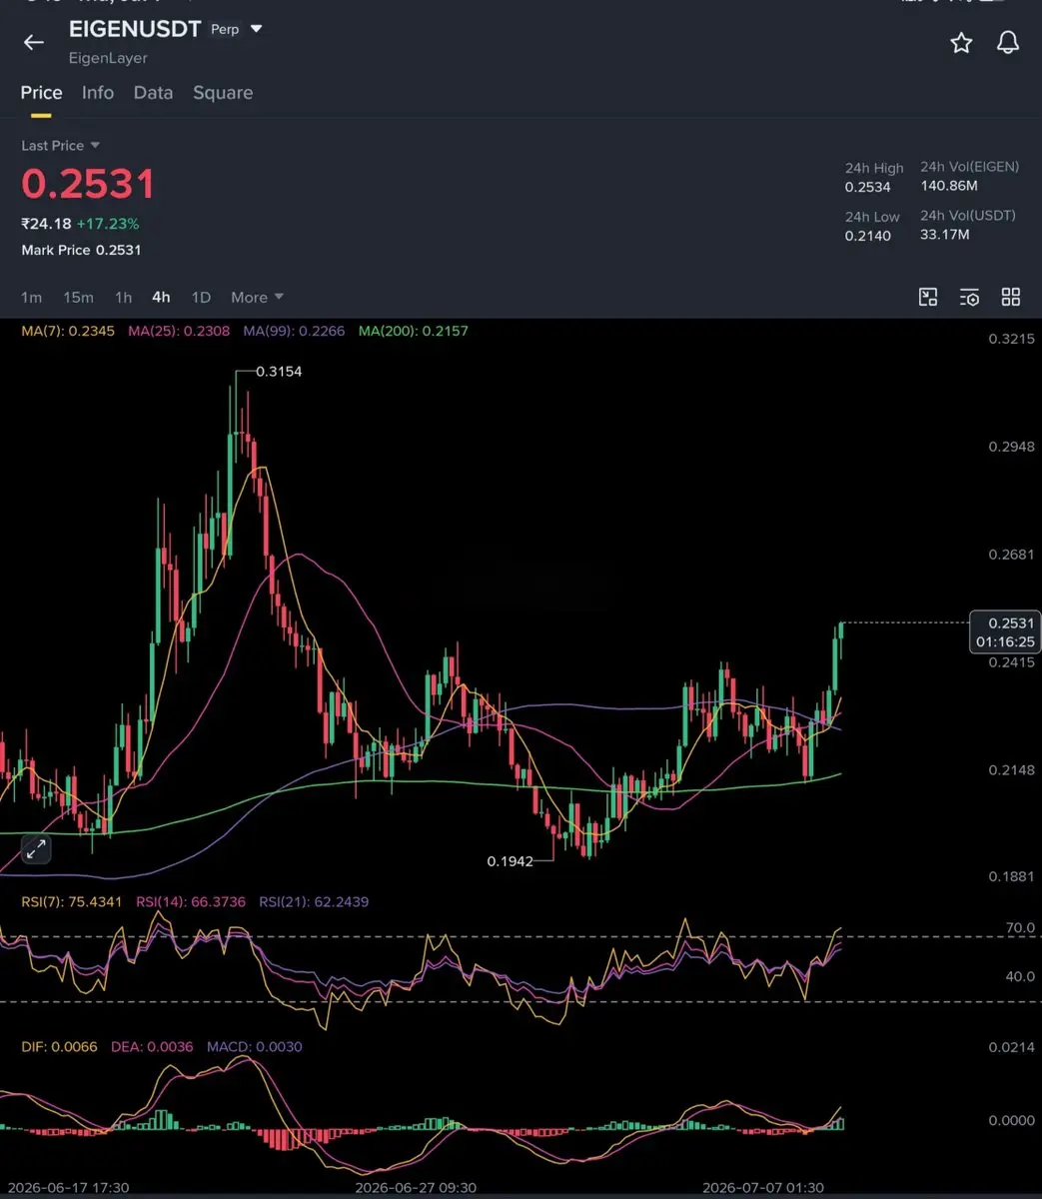Image resolution: width=1042 pixels, height=1199 pixels.
Task: Click +17.23% change text
Action: tap(108, 224)
